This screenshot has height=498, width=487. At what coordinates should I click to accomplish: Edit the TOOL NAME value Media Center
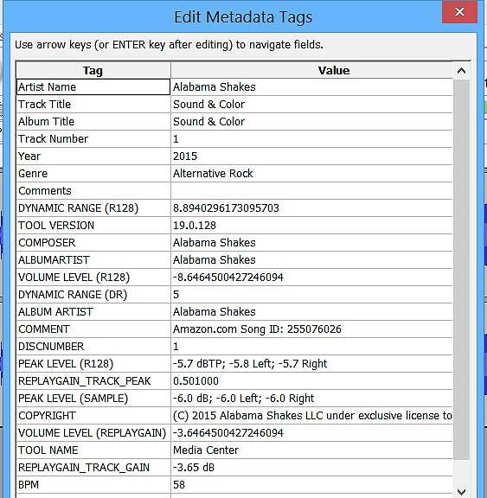point(312,450)
